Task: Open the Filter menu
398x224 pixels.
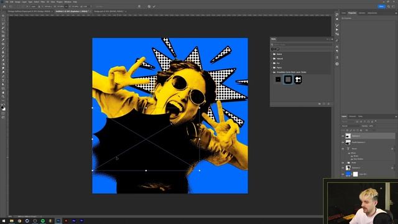Action: (43, 2)
